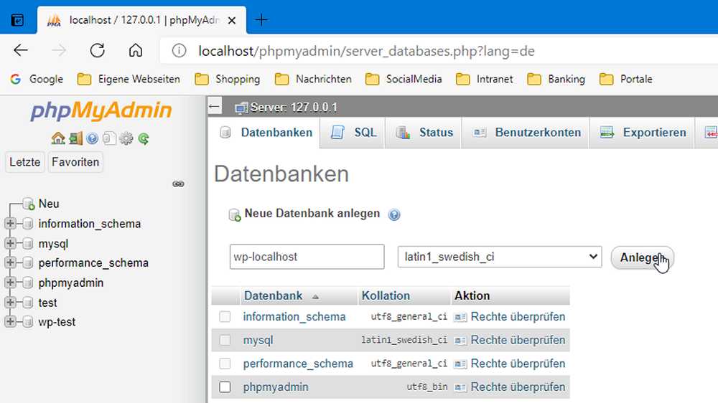The image size is (718, 403).
Task: Sort by Kollation column header
Action: (x=386, y=295)
